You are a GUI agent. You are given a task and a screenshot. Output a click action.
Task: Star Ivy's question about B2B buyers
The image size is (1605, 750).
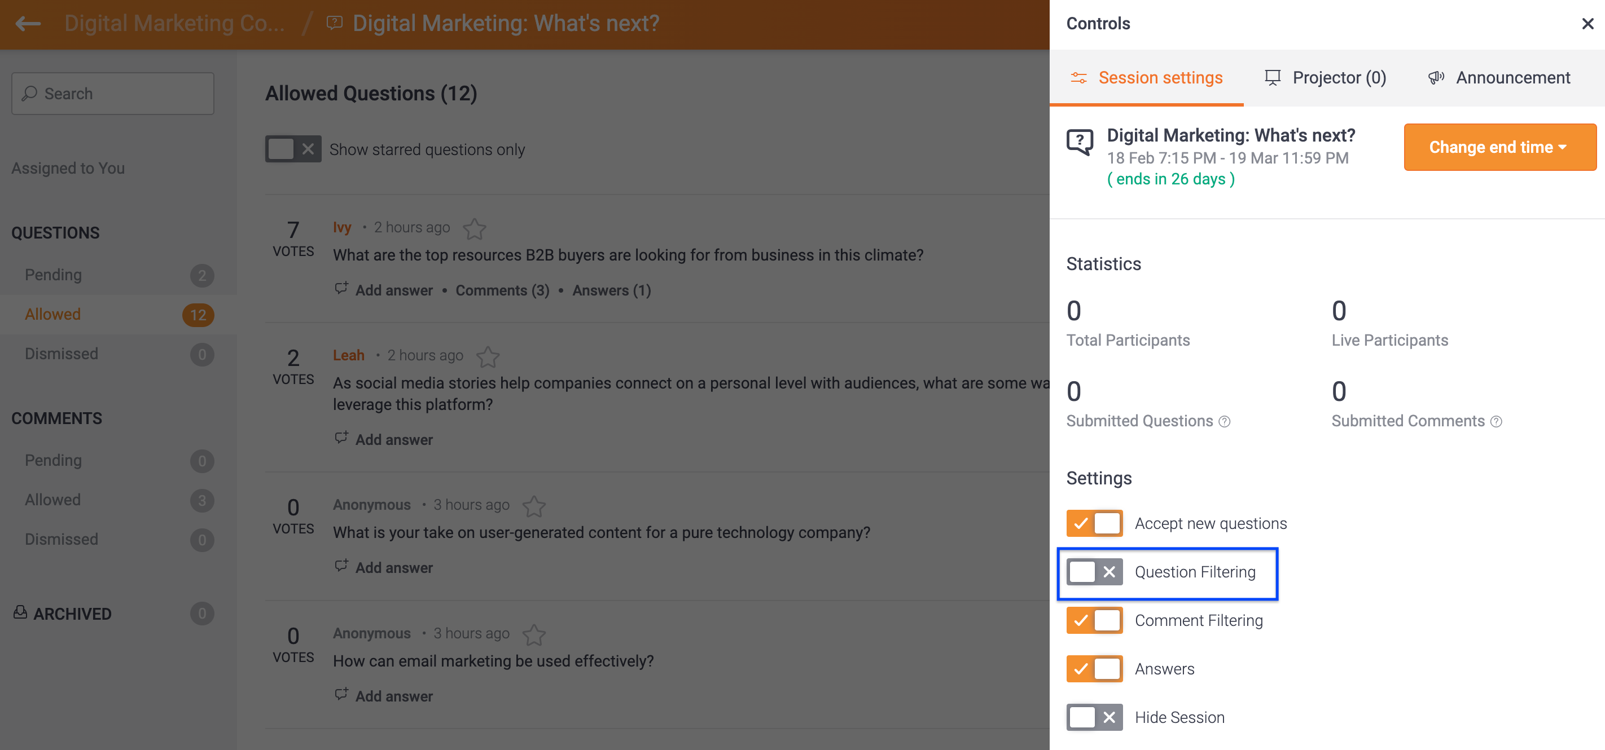tap(474, 229)
